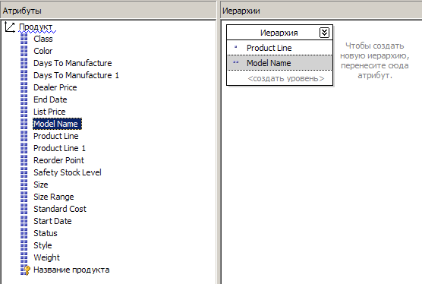
Task: Select the Size Range attribute
Action: 54,197
